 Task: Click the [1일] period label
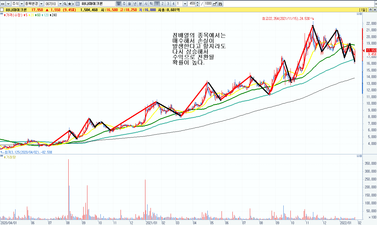pos(363,10)
